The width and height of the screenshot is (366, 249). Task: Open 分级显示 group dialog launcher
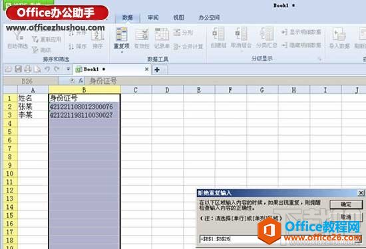pyautogui.click(x=319, y=59)
